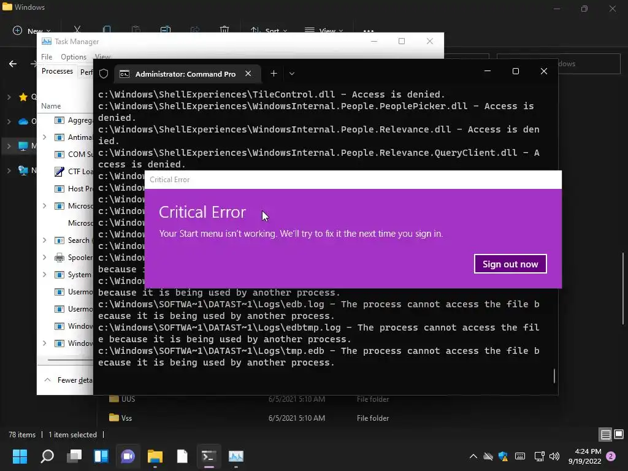Expand the Search process row
Screen dimensions: 628x471
click(x=44, y=240)
